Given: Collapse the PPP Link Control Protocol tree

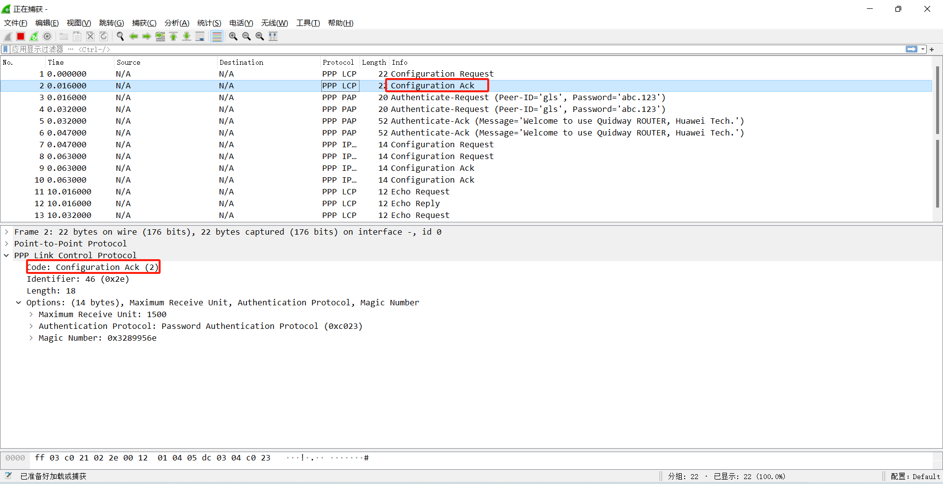Looking at the screenshot, I should (6, 255).
